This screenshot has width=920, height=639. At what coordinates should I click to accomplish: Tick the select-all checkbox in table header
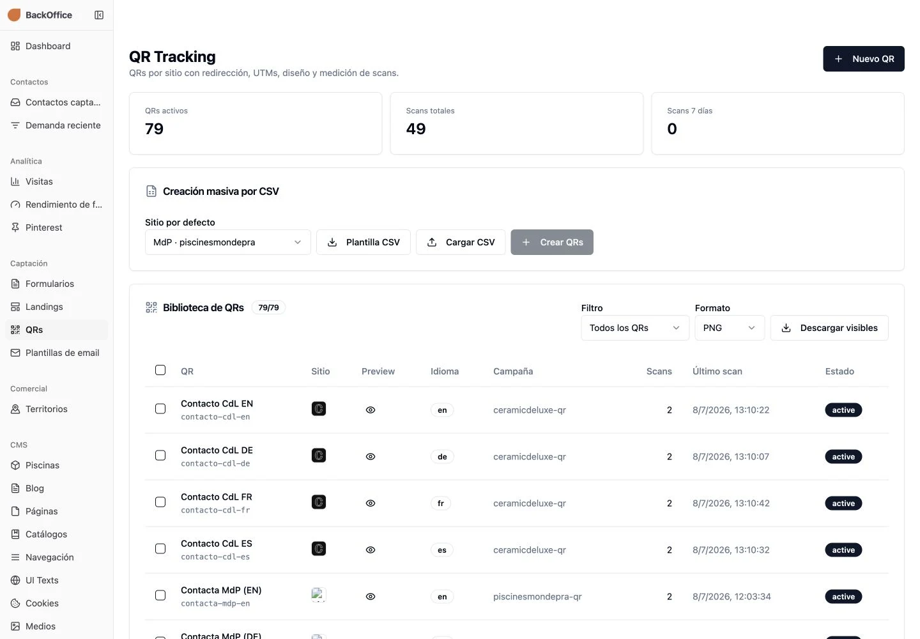coord(160,370)
